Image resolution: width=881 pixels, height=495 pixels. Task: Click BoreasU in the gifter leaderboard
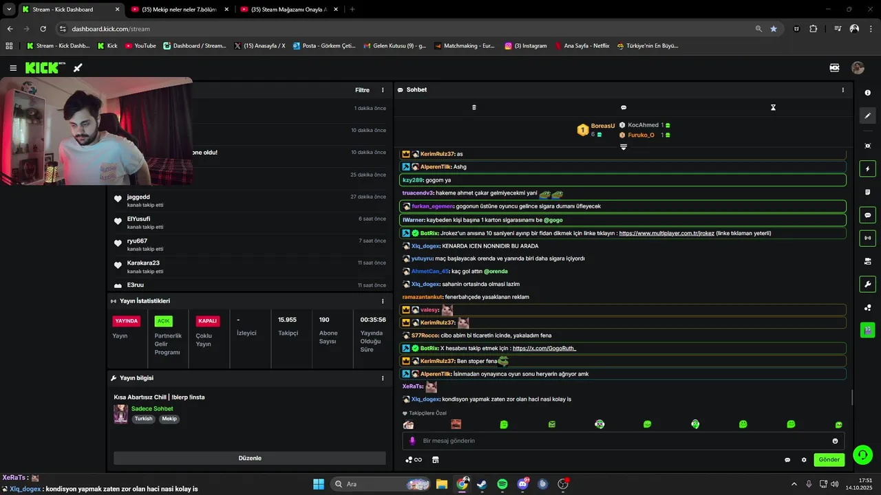tap(602, 126)
